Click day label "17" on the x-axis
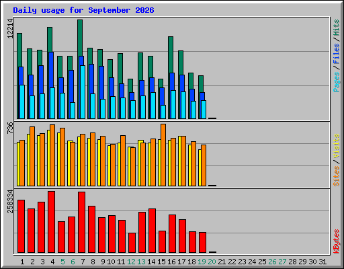The width and height of the screenshot is (344, 269). tap(181, 262)
